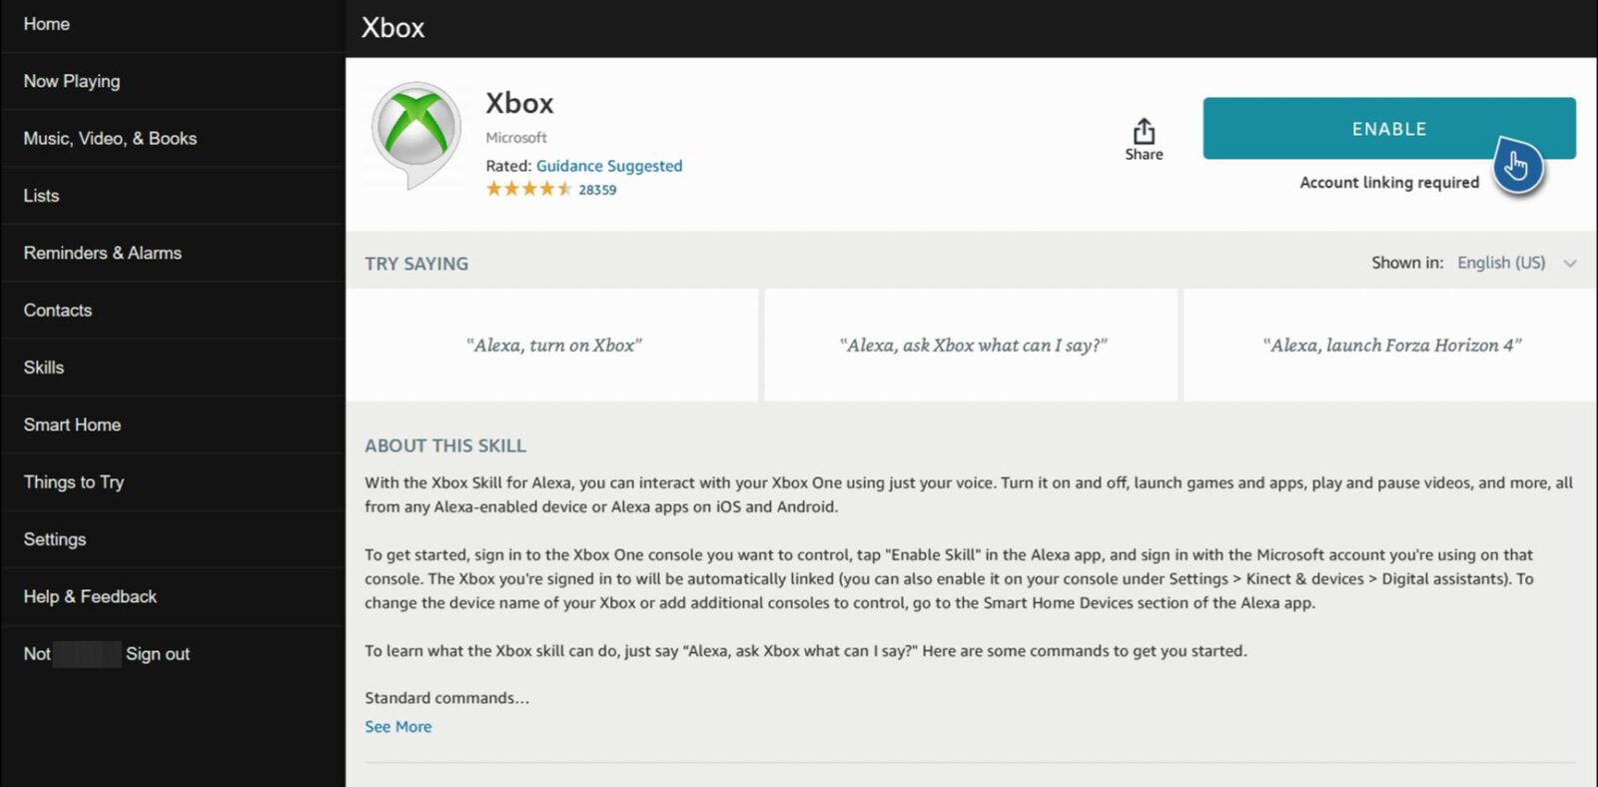Click the star rating icons

[x=528, y=189]
